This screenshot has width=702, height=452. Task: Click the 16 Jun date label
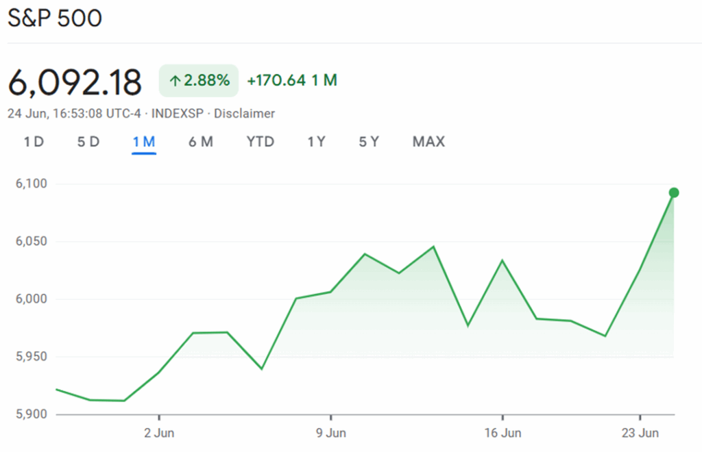pyautogui.click(x=503, y=434)
